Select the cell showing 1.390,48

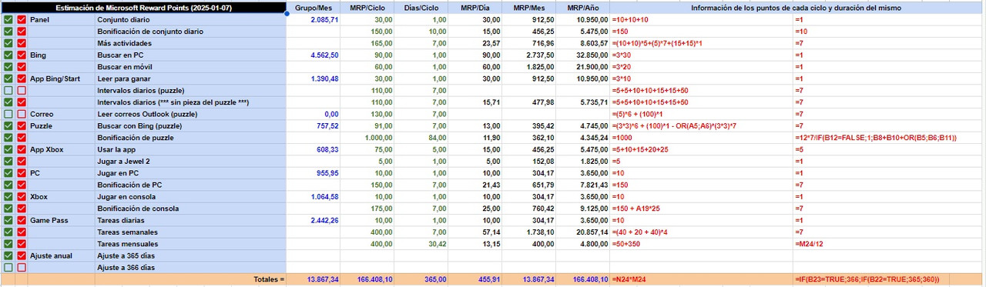[x=314, y=78]
